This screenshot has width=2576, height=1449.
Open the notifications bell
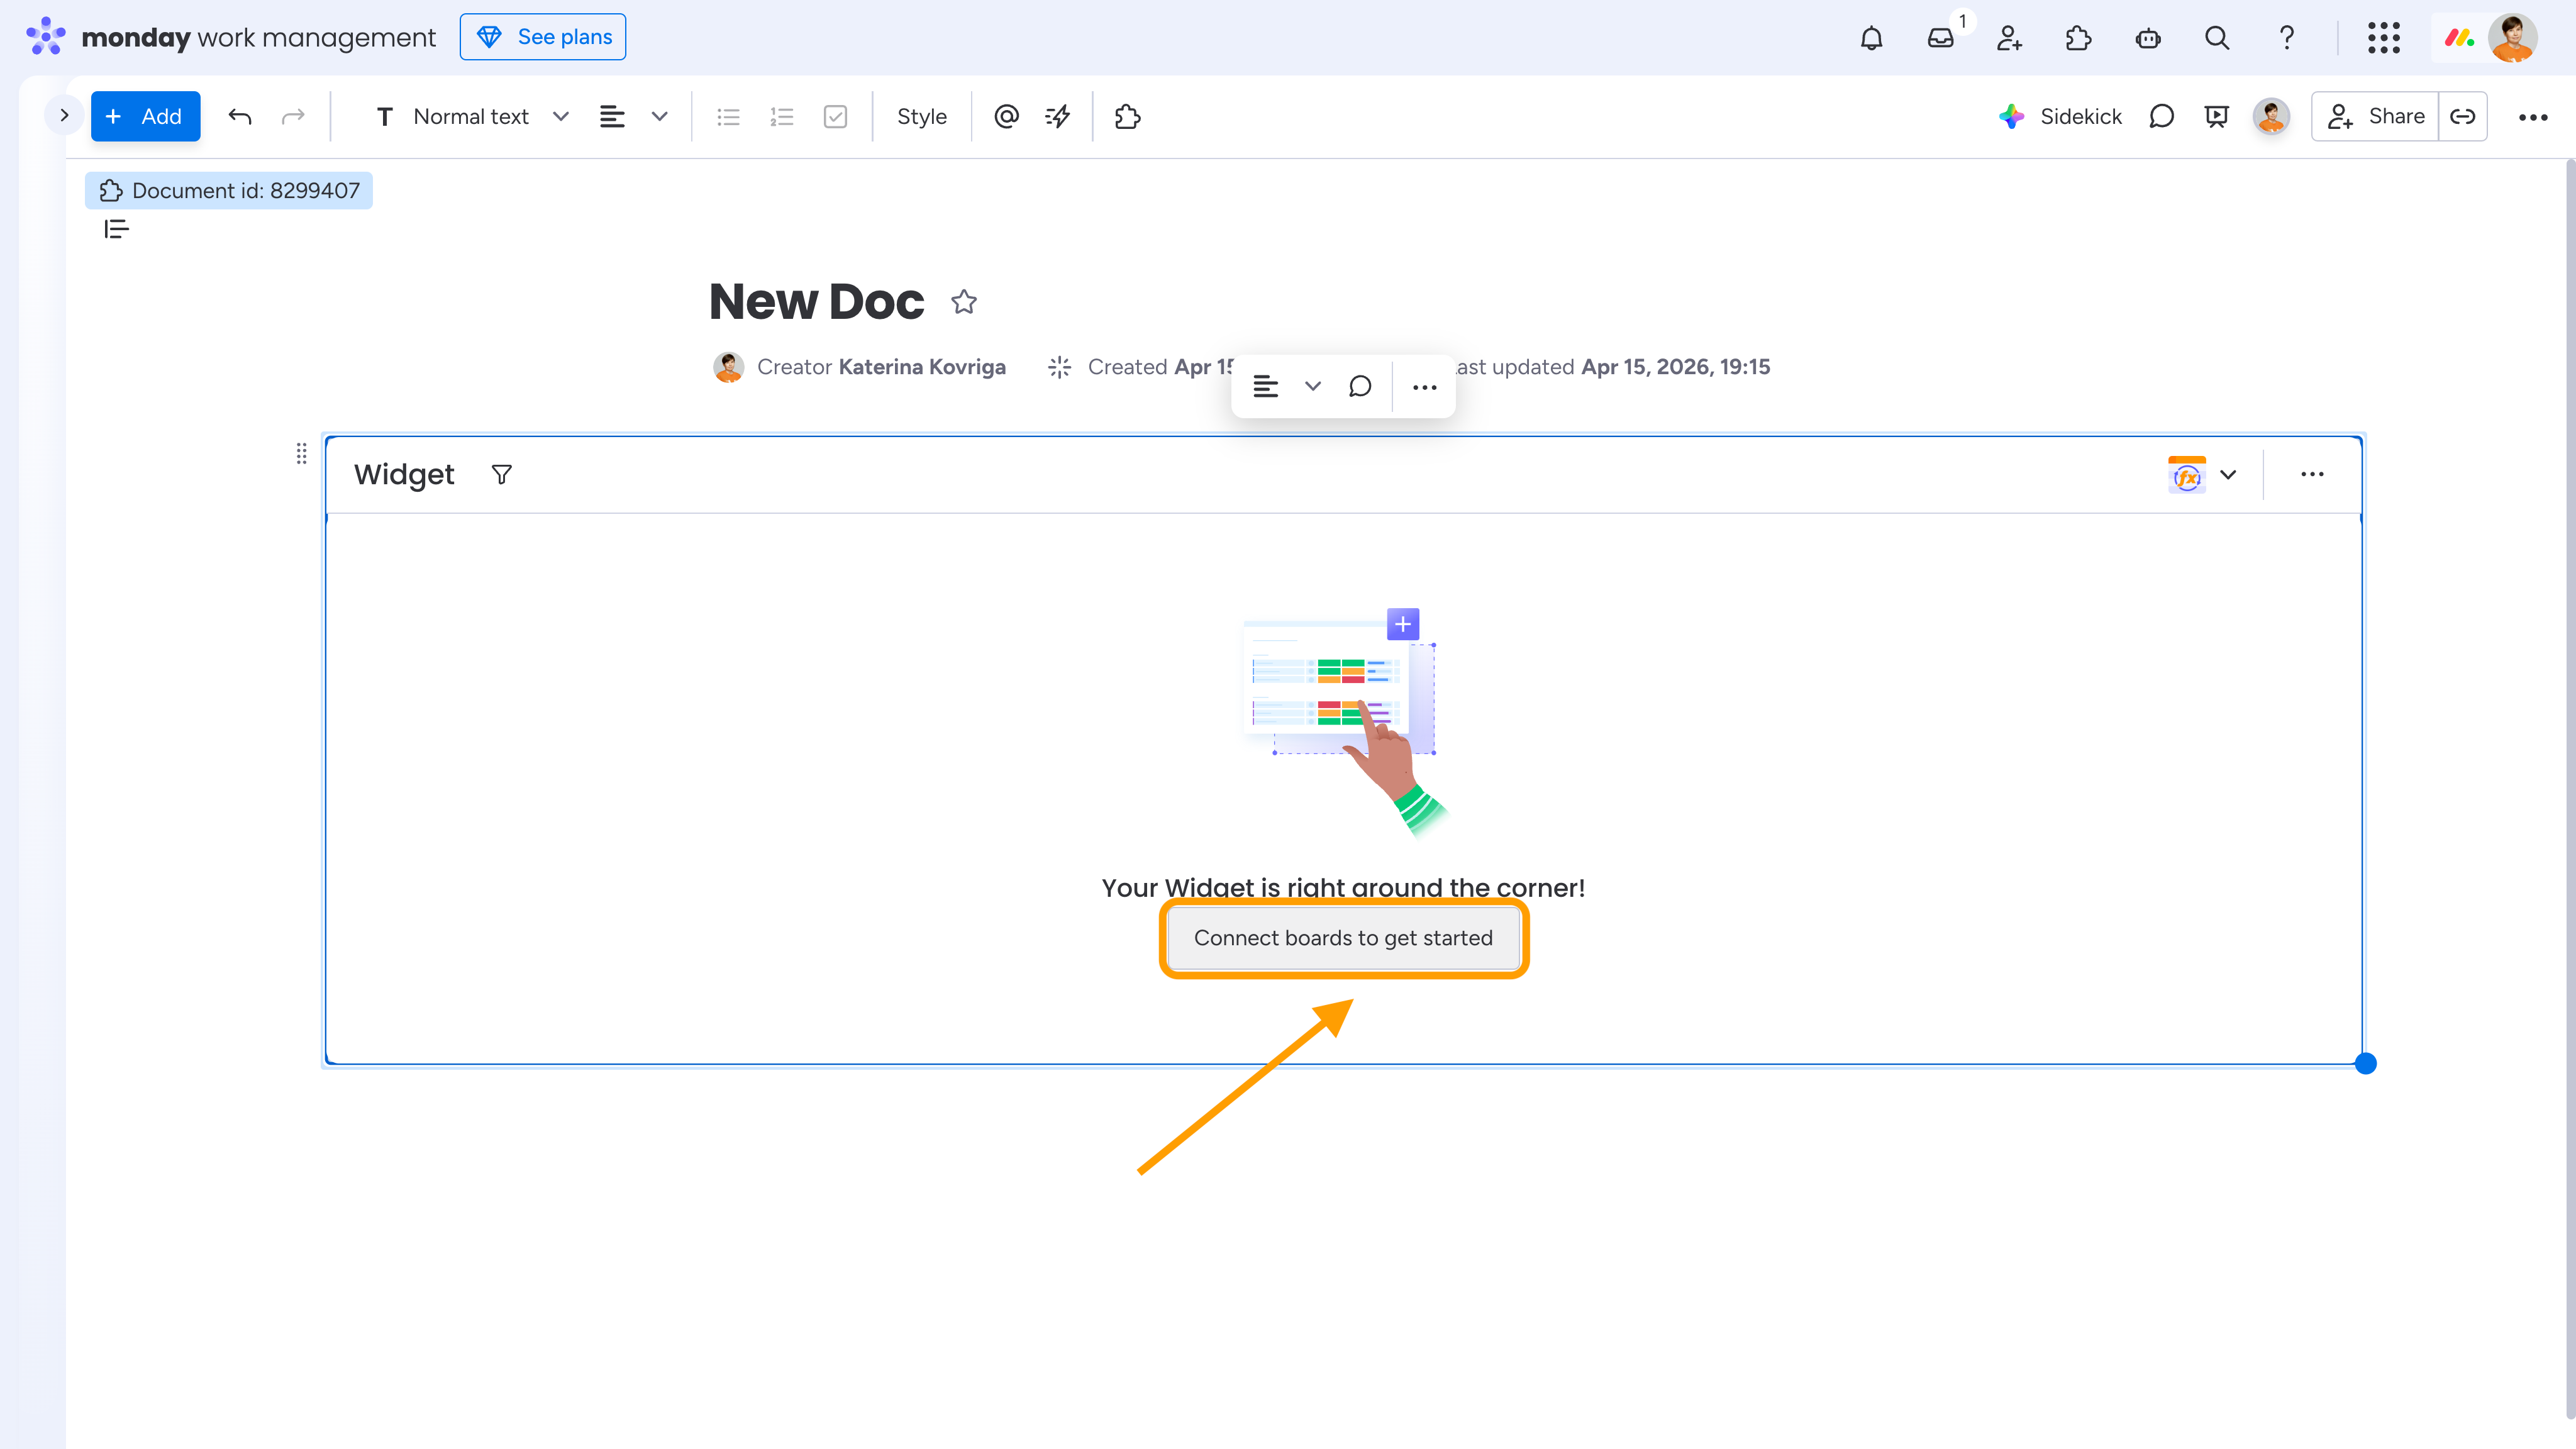[x=1871, y=38]
